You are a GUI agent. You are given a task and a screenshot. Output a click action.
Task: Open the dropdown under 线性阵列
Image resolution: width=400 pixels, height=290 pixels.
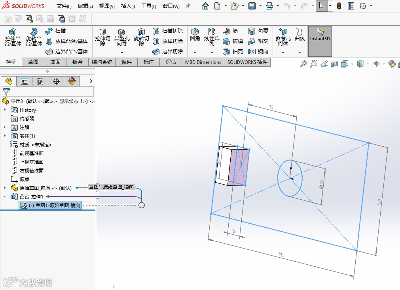pyautogui.click(x=212, y=52)
